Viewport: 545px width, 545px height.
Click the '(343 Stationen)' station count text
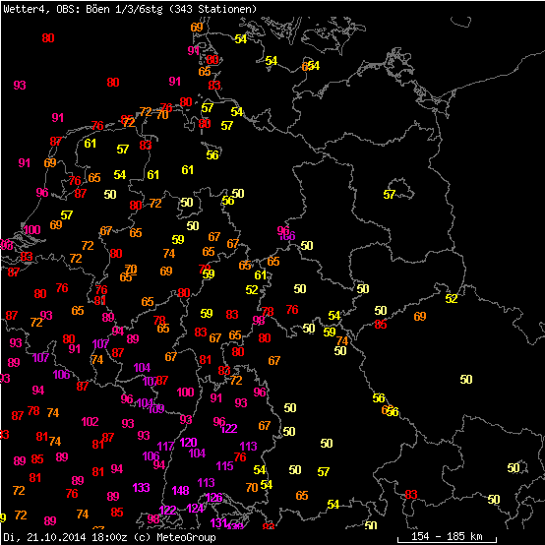click(212, 8)
